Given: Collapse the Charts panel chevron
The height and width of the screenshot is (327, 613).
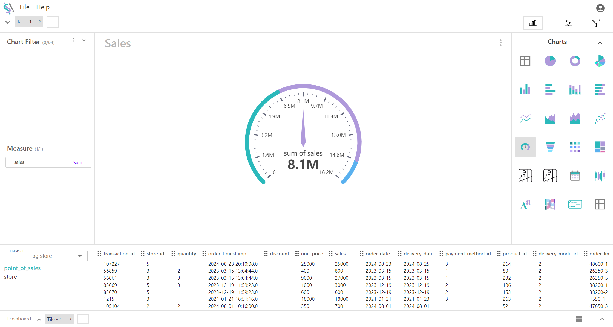Looking at the screenshot, I should pos(600,43).
